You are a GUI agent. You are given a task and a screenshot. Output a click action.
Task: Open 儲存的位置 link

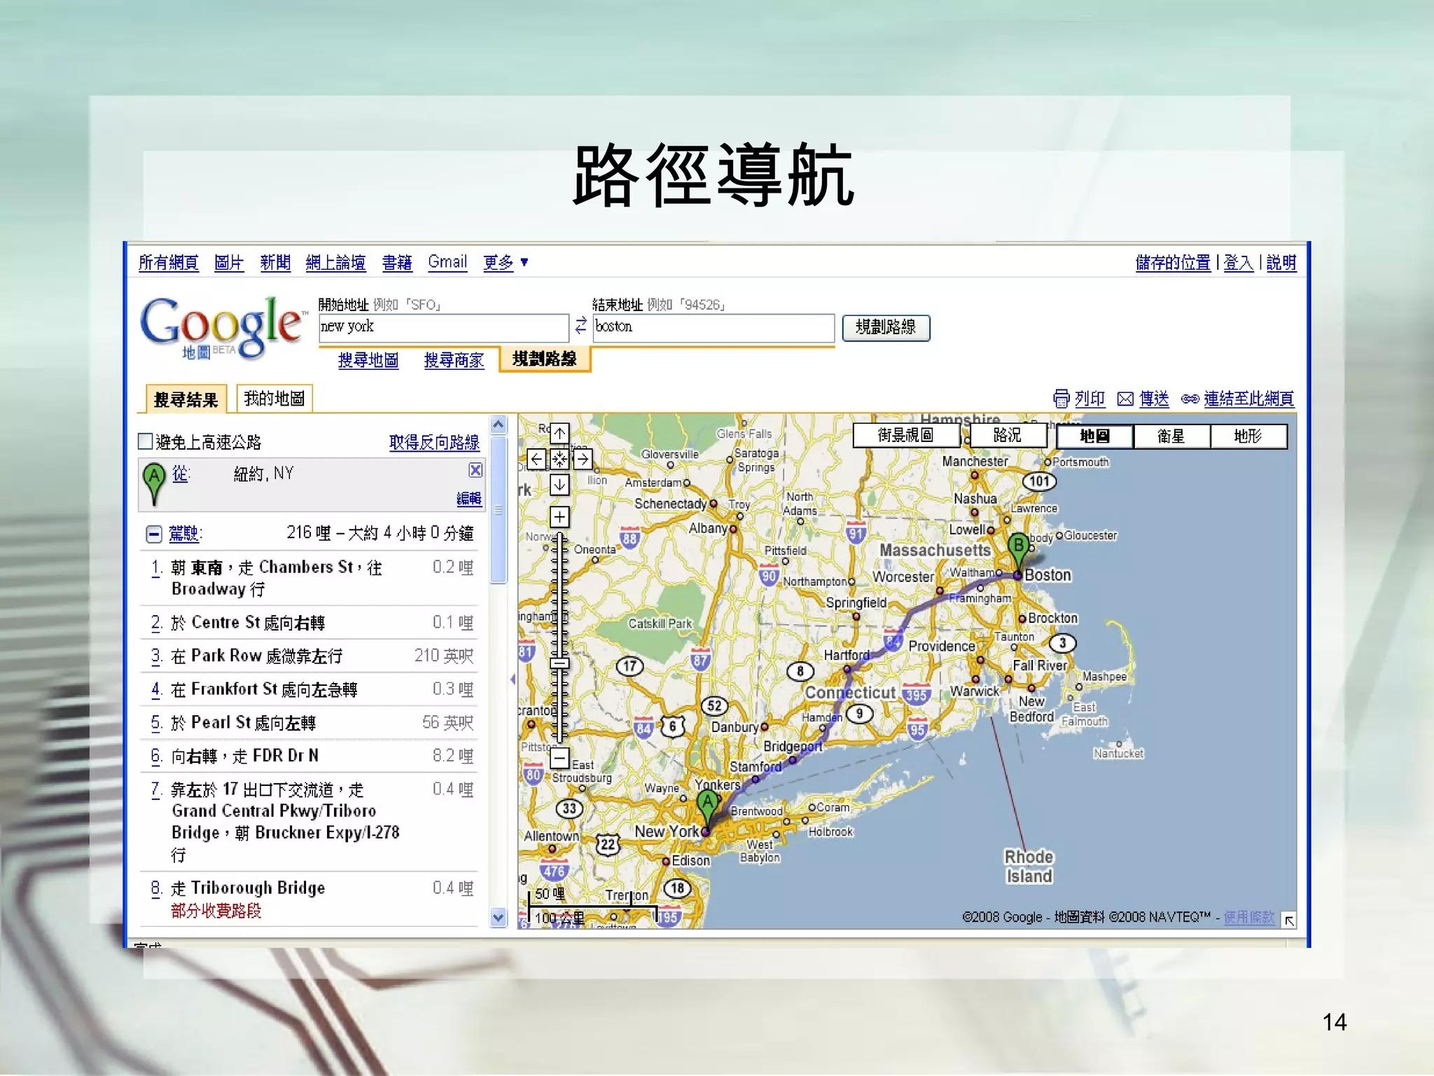pos(1173,263)
